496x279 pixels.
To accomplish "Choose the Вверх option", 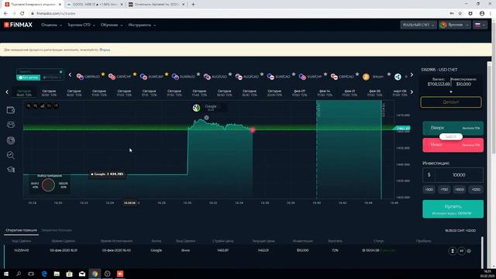I will [453, 128].
